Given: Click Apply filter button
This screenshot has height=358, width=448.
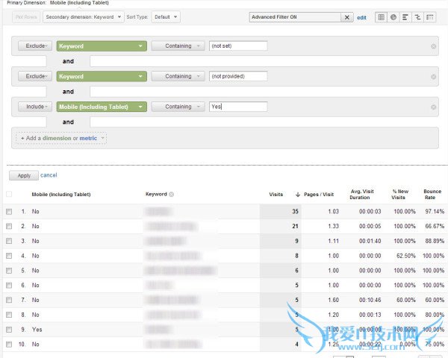Looking at the screenshot, I should (x=24, y=175).
